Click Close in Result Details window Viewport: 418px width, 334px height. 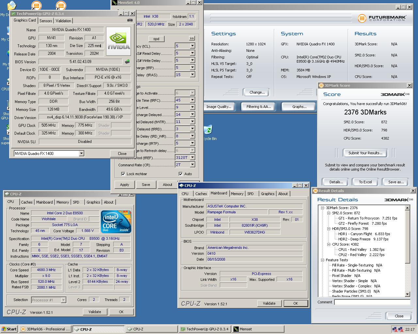point(399,316)
